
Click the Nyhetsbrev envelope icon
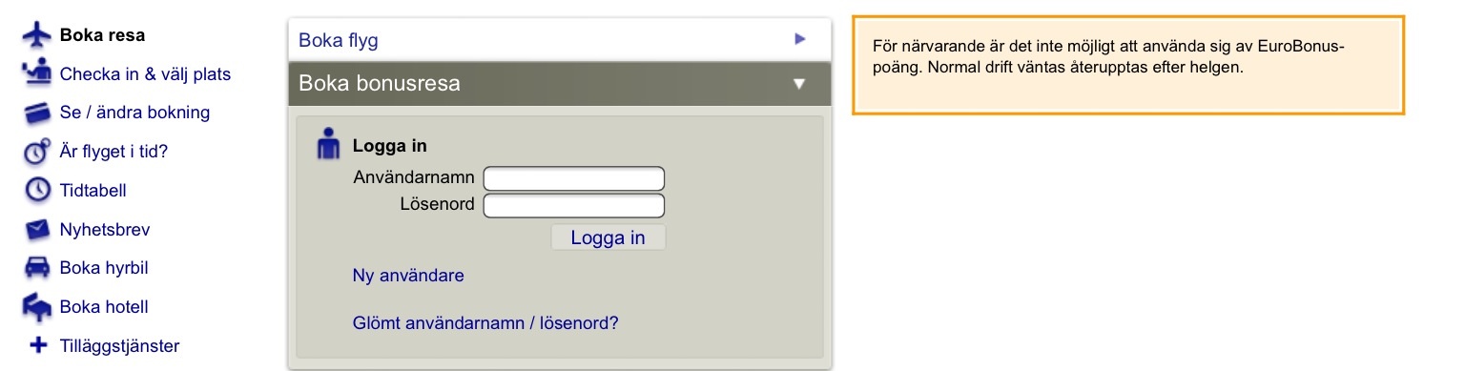(x=37, y=229)
